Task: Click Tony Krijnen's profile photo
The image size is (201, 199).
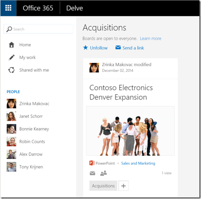Action: click(x=12, y=167)
